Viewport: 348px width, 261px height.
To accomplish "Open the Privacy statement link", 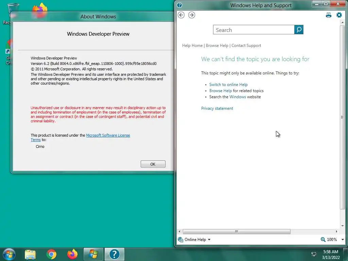I will tap(217, 108).
